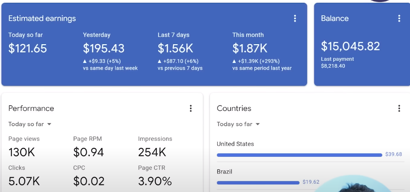Click United States earnings amount $39.68

(394, 154)
